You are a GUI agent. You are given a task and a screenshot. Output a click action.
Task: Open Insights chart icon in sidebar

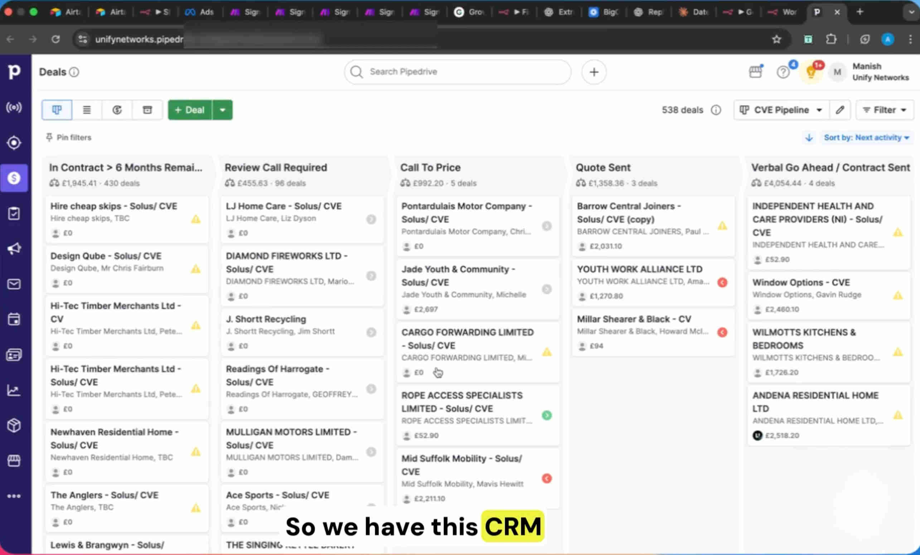(14, 390)
